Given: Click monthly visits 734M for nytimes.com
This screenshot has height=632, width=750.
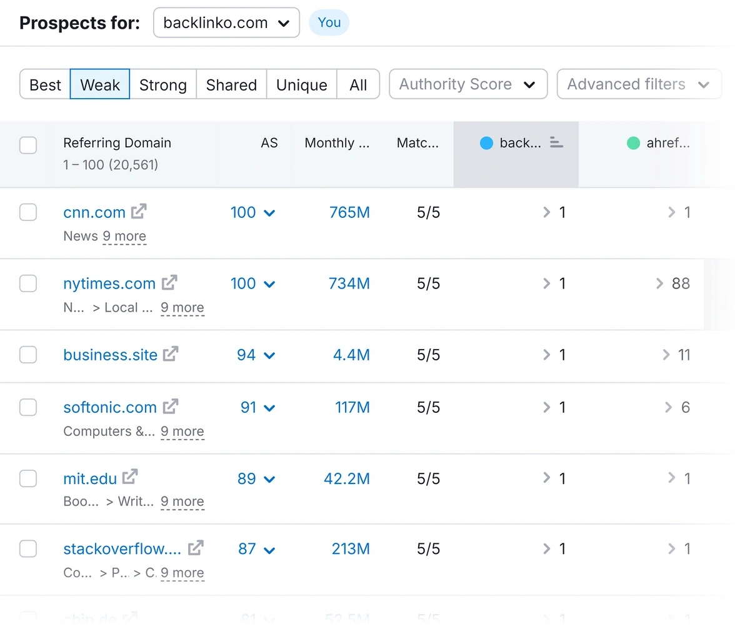Looking at the screenshot, I should pyautogui.click(x=349, y=284).
